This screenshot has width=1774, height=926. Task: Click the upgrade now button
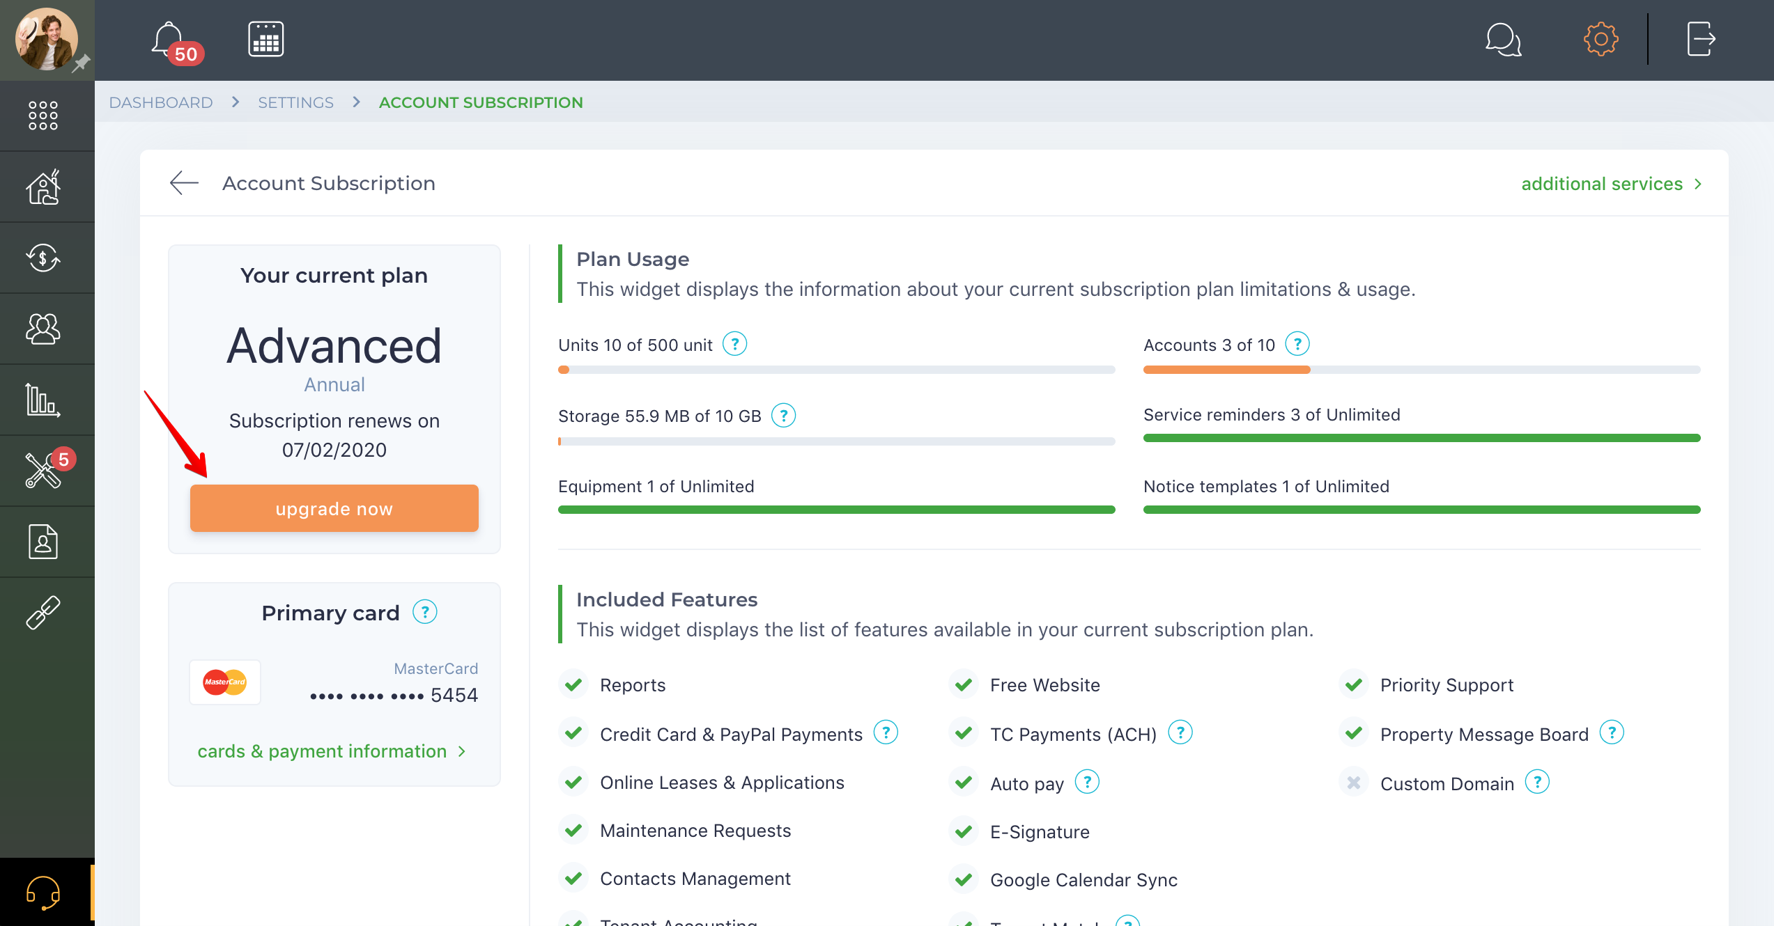334,508
